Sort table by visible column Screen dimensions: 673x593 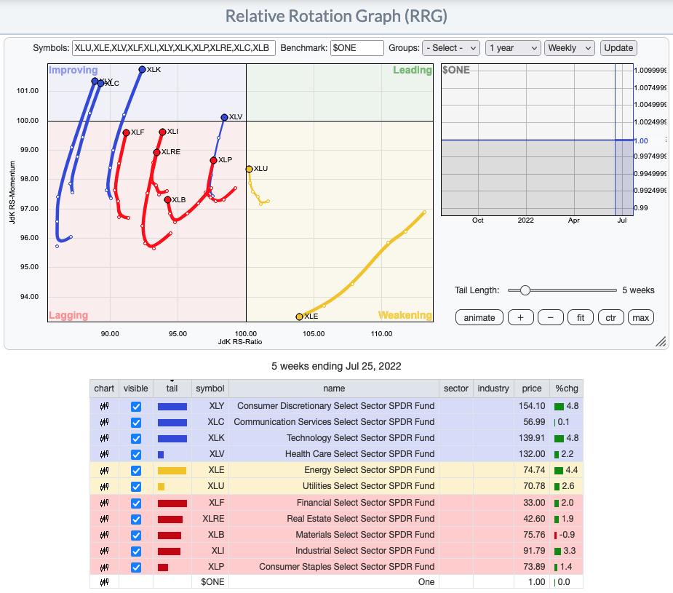pos(135,389)
